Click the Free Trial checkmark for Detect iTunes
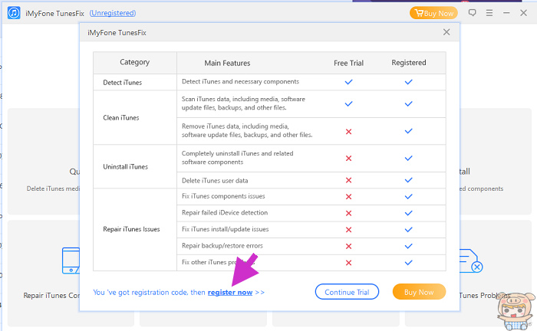The image size is (537, 331). [348, 81]
